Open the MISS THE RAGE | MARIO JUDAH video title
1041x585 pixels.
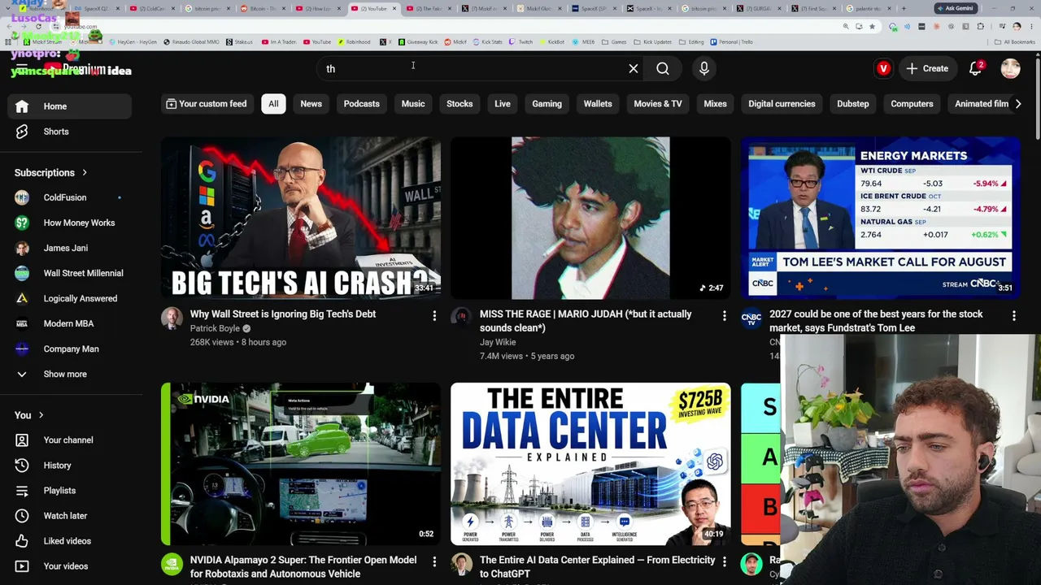point(586,321)
